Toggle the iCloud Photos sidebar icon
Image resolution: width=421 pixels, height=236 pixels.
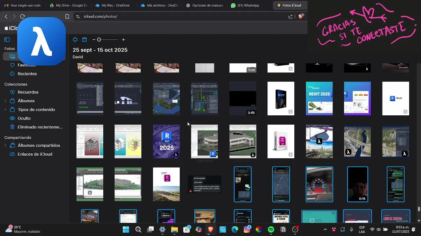coord(7,40)
